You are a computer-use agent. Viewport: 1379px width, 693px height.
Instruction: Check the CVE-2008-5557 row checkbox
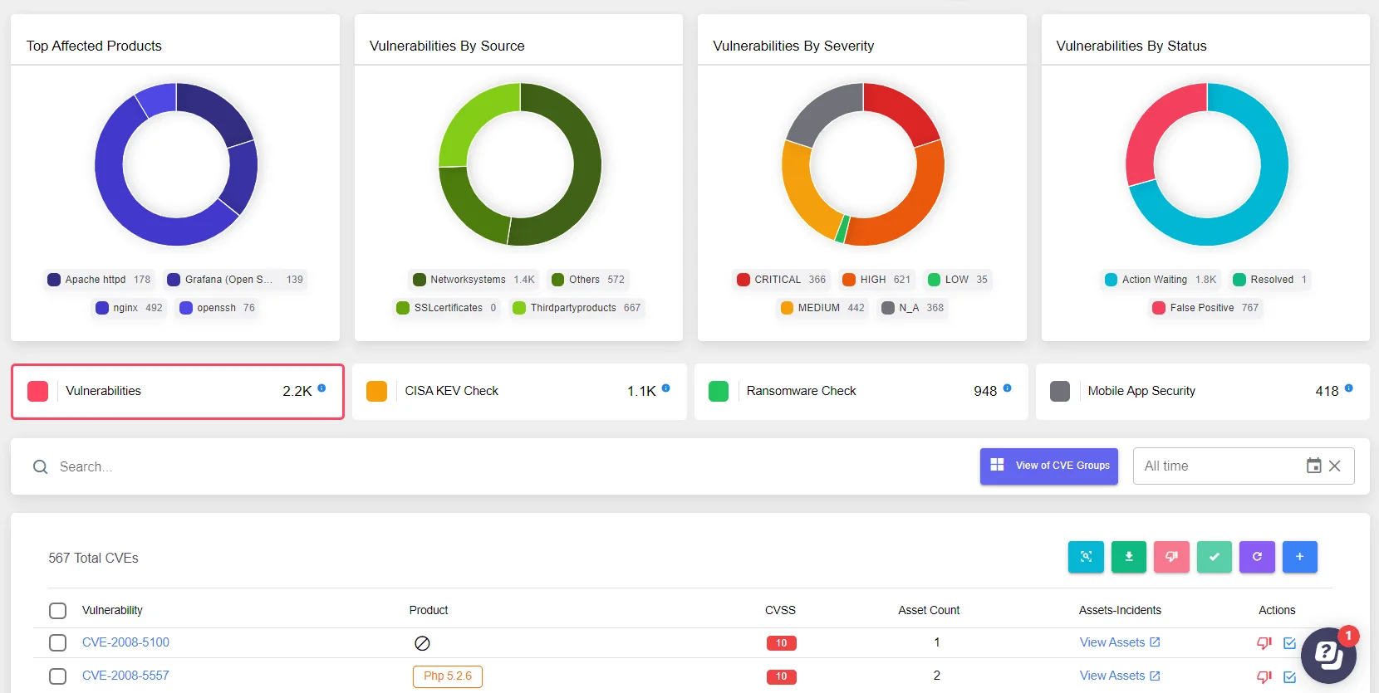[x=57, y=676]
